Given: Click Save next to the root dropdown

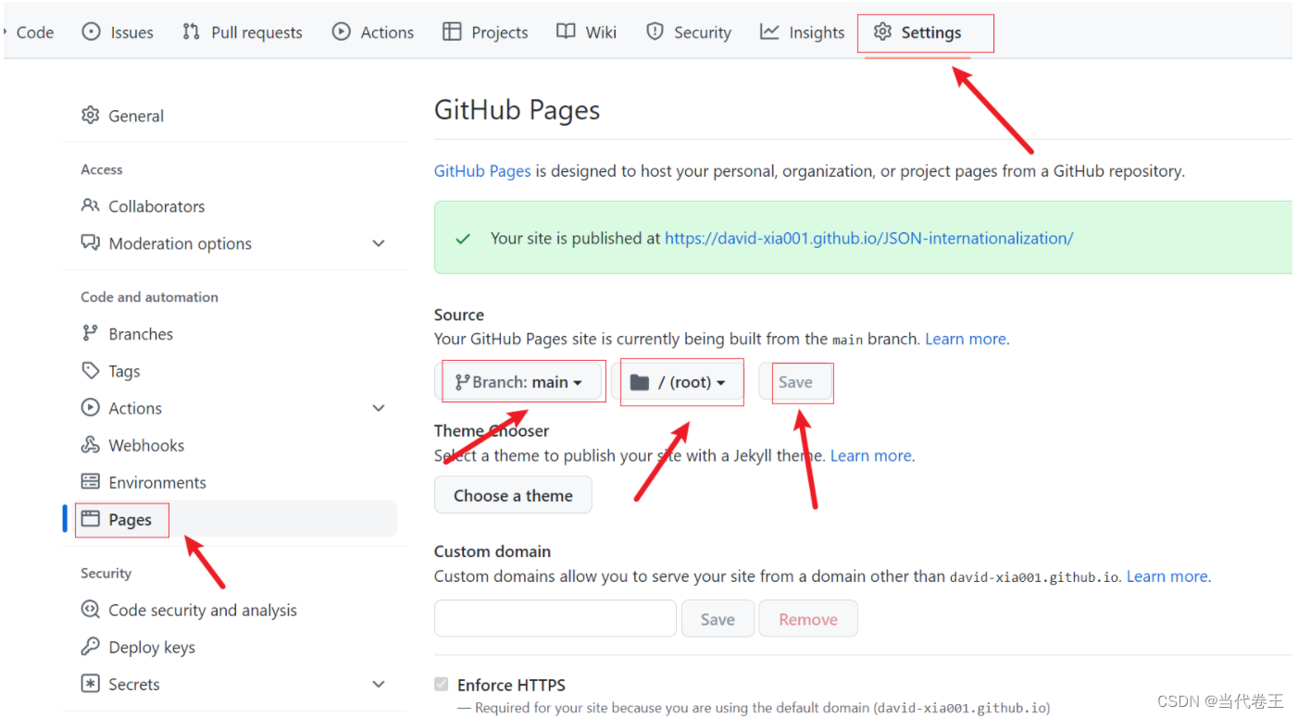Looking at the screenshot, I should pos(795,382).
